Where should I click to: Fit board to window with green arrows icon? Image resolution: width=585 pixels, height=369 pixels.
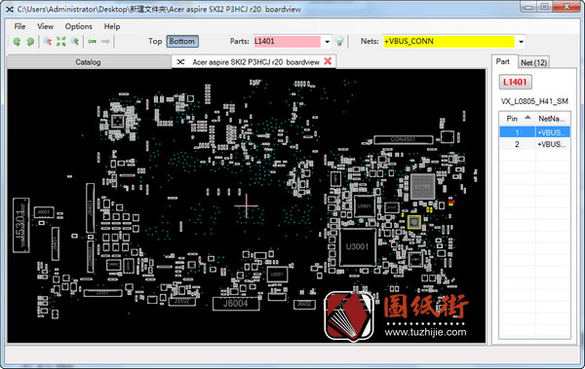click(60, 41)
